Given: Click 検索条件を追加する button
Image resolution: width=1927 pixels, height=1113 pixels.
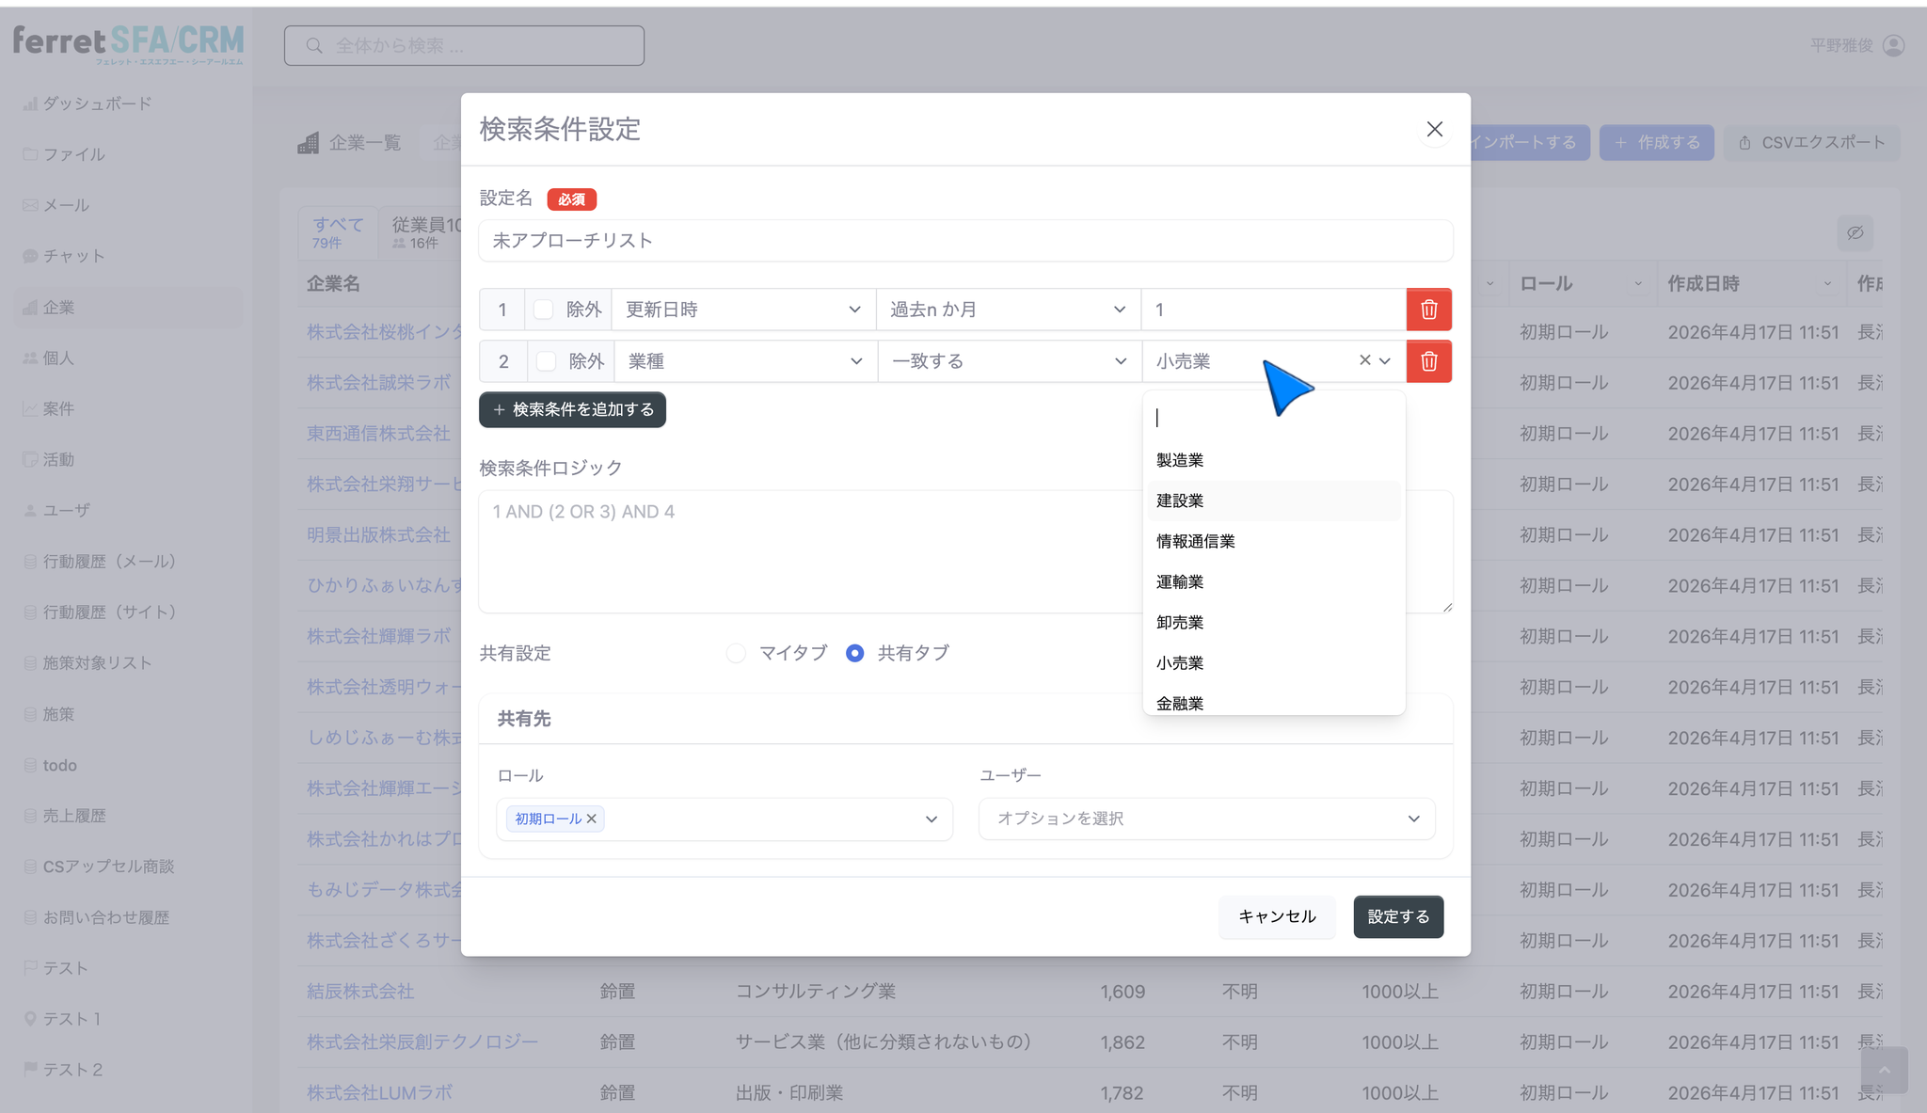Looking at the screenshot, I should click(572, 409).
